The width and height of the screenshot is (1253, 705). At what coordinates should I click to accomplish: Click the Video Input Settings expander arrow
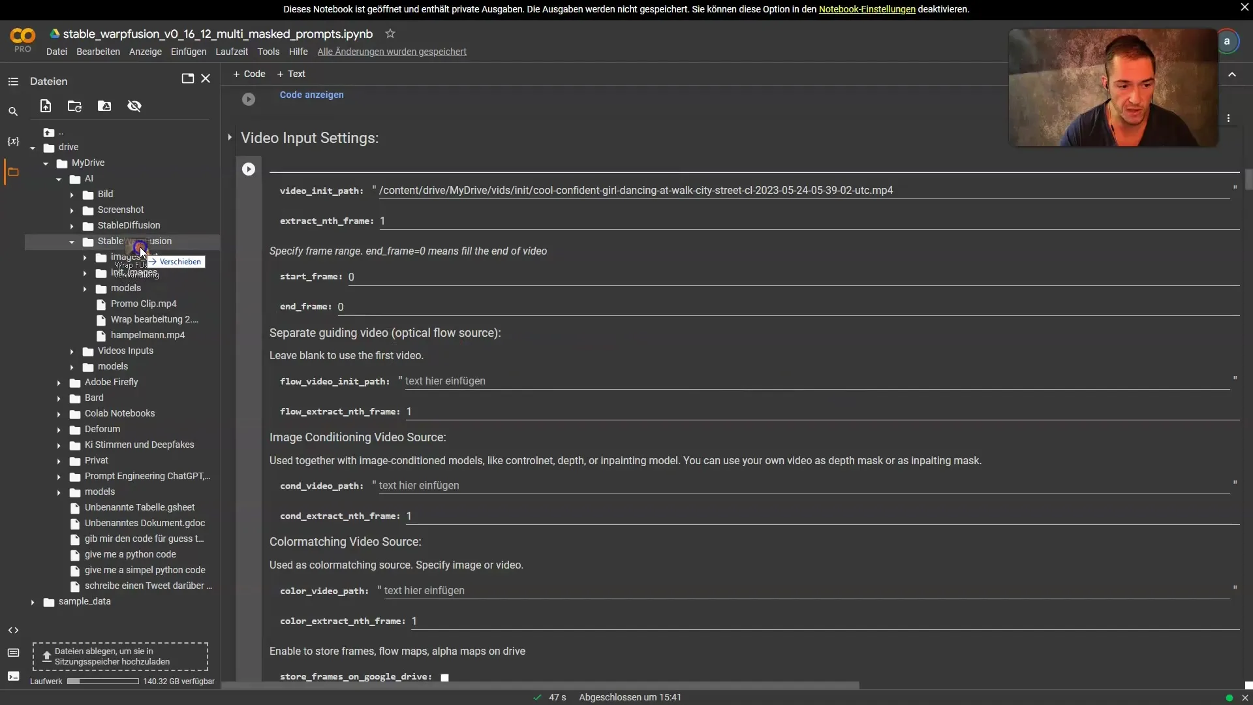click(x=229, y=138)
